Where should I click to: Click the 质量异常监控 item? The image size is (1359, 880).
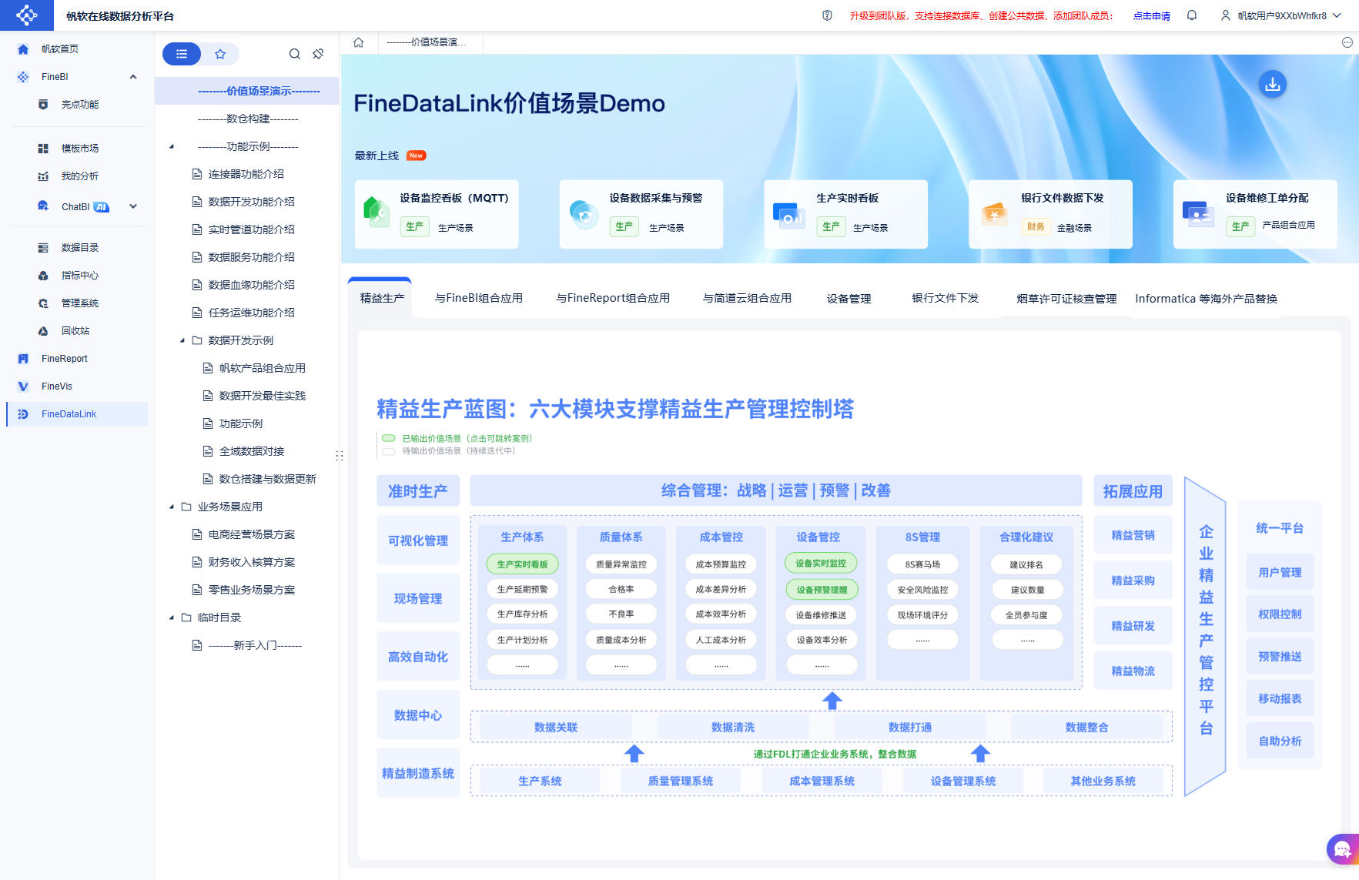(x=621, y=564)
